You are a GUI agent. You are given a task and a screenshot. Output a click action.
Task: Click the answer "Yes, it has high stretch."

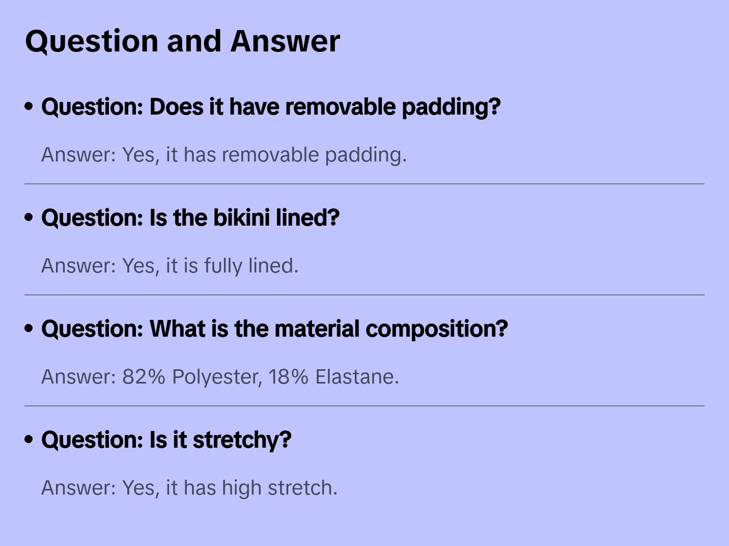tap(189, 488)
